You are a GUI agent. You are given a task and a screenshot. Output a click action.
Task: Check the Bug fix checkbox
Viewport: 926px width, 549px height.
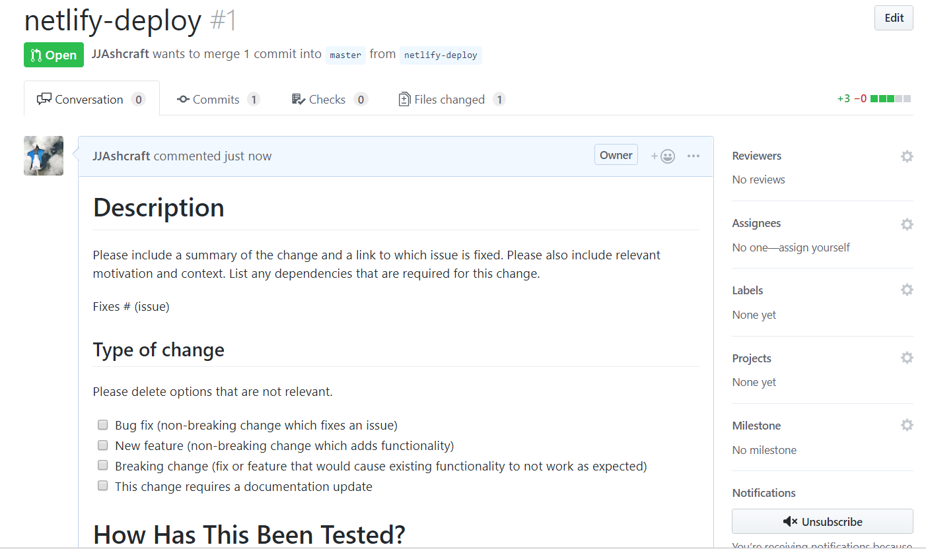103,424
